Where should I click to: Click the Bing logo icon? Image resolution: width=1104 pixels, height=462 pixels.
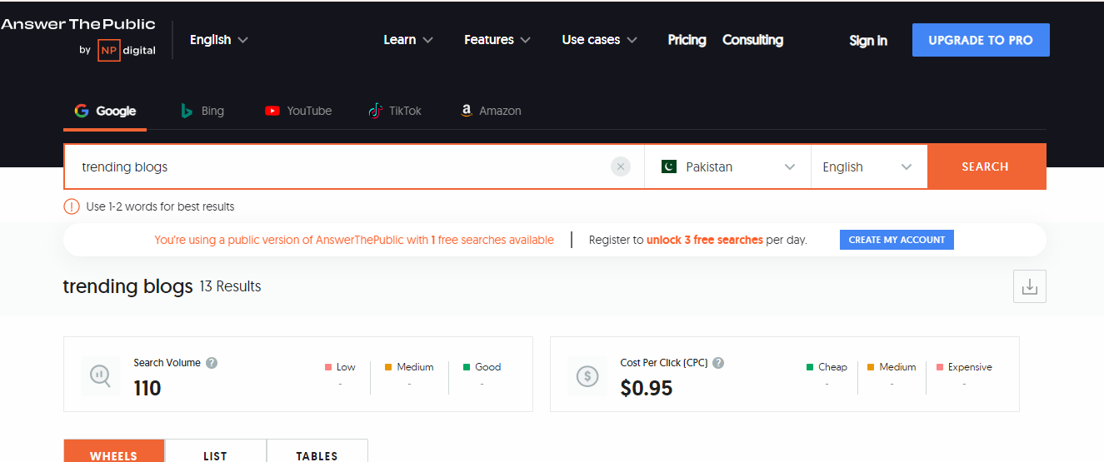coord(187,111)
